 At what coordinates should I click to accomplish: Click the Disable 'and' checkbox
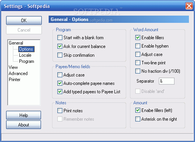(x=138, y=91)
